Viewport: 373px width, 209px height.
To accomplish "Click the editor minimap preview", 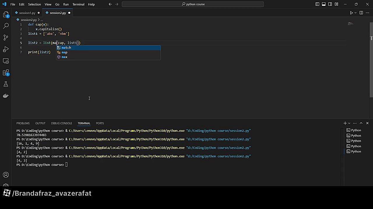I will (351, 24).
